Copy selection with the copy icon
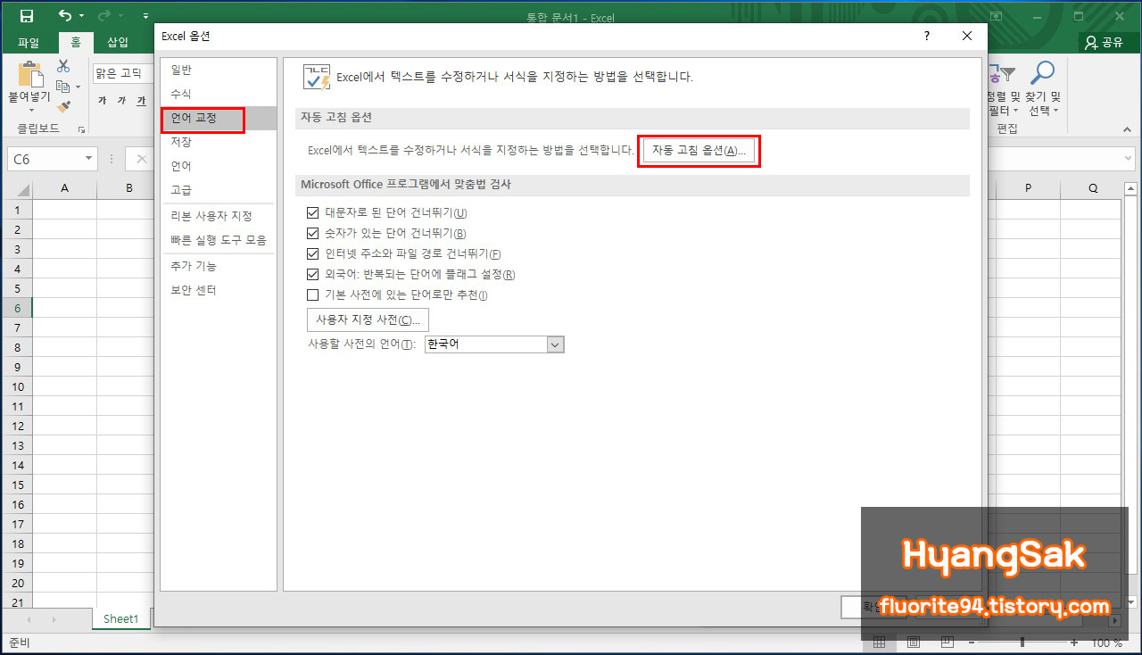 click(63, 87)
